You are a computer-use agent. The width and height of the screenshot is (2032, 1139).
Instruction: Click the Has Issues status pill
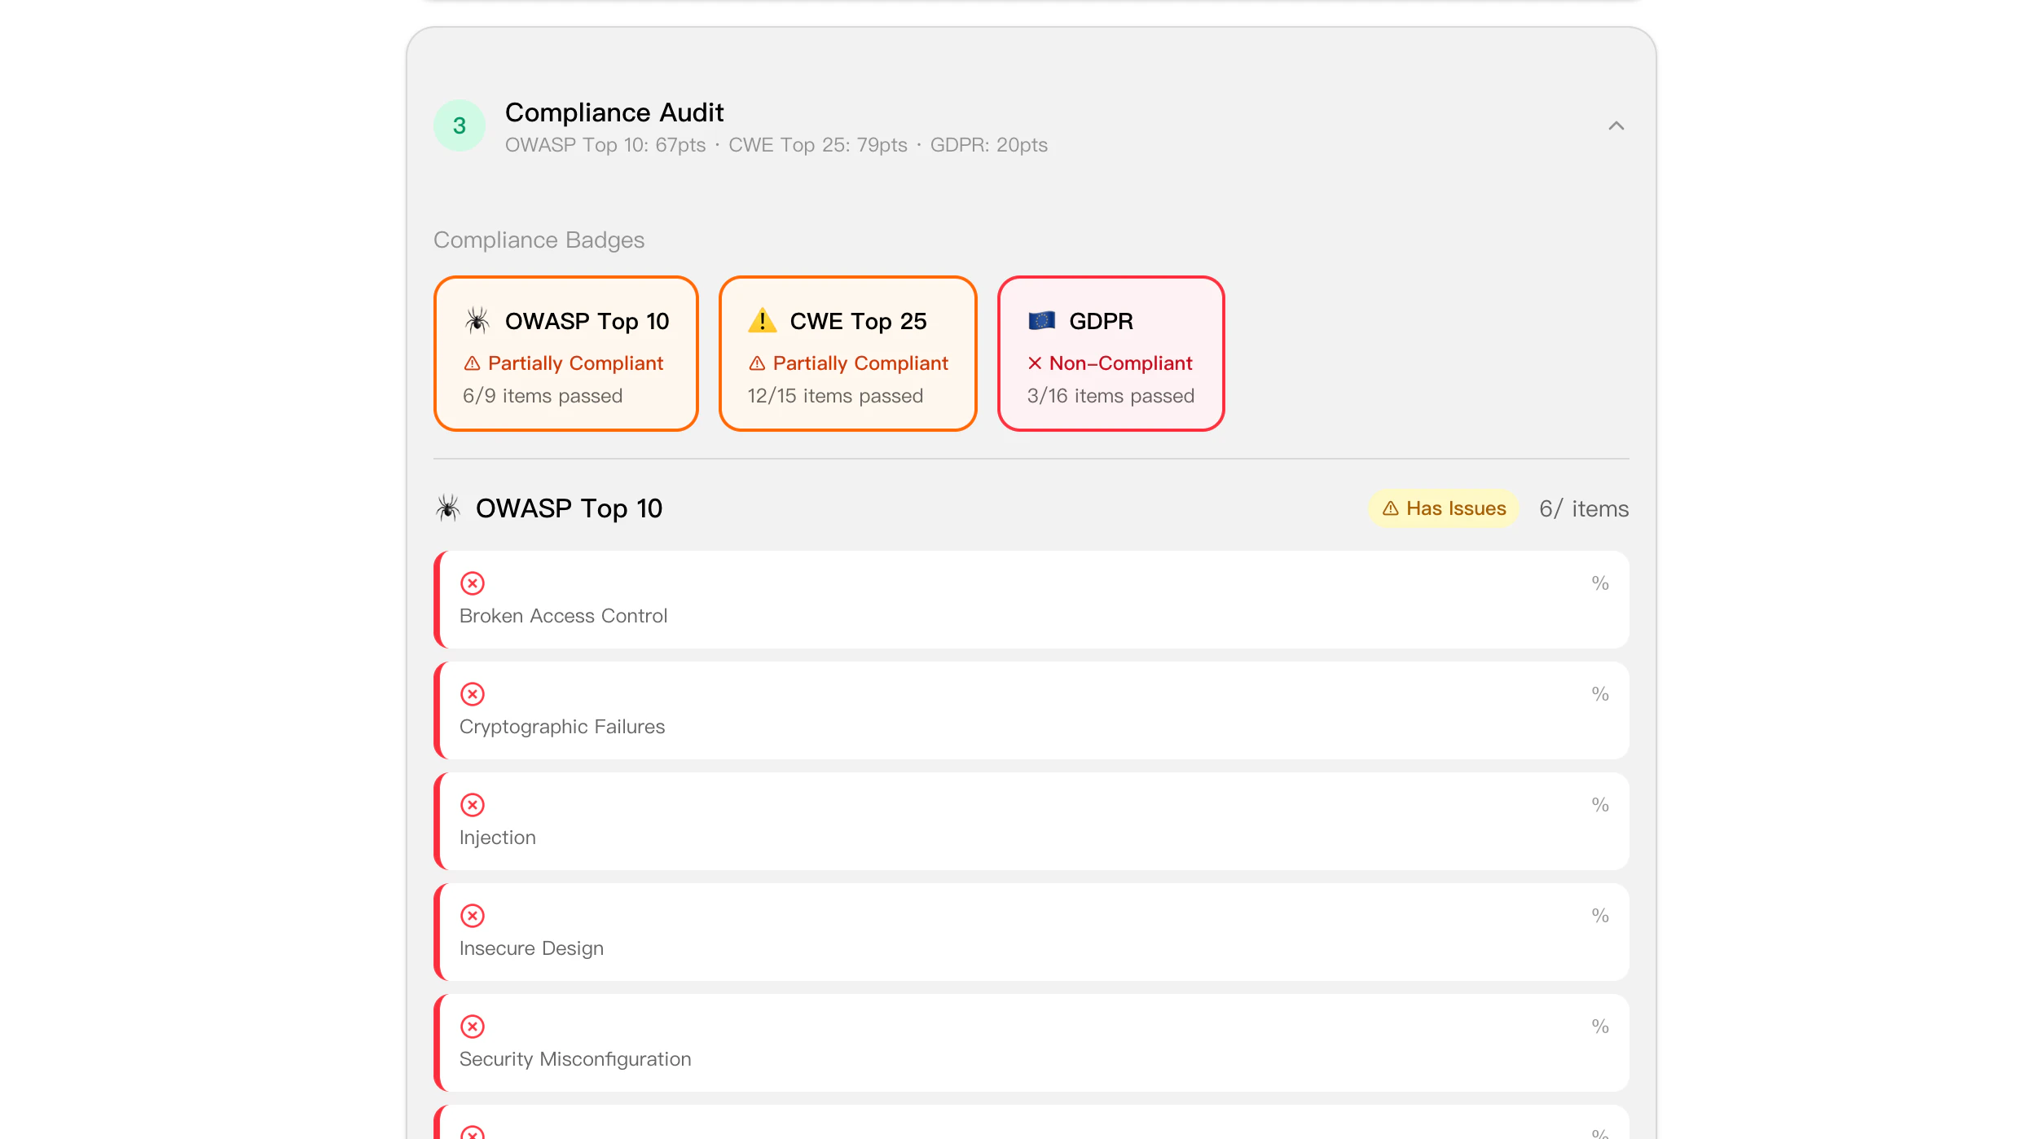tap(1444, 508)
